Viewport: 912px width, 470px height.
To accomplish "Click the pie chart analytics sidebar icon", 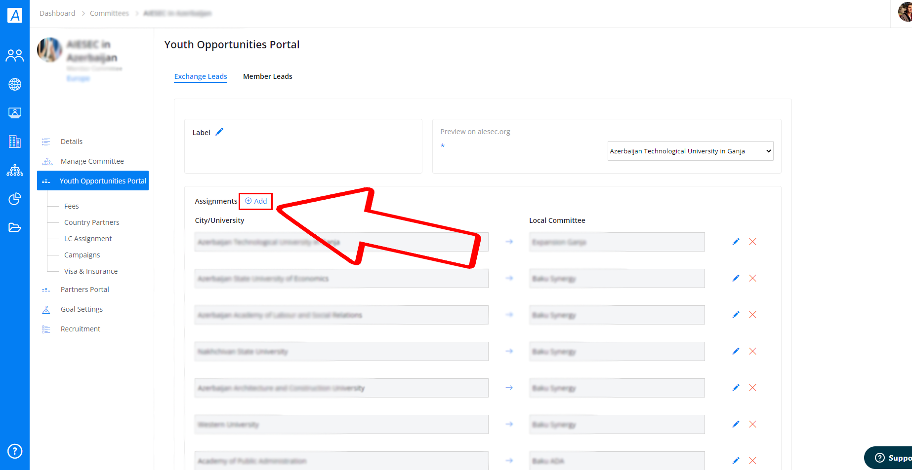I will coord(15,199).
